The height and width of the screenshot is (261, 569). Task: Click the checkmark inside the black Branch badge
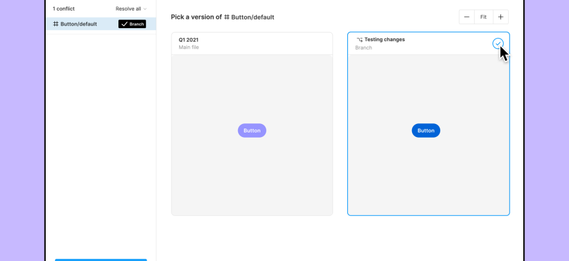pos(124,24)
